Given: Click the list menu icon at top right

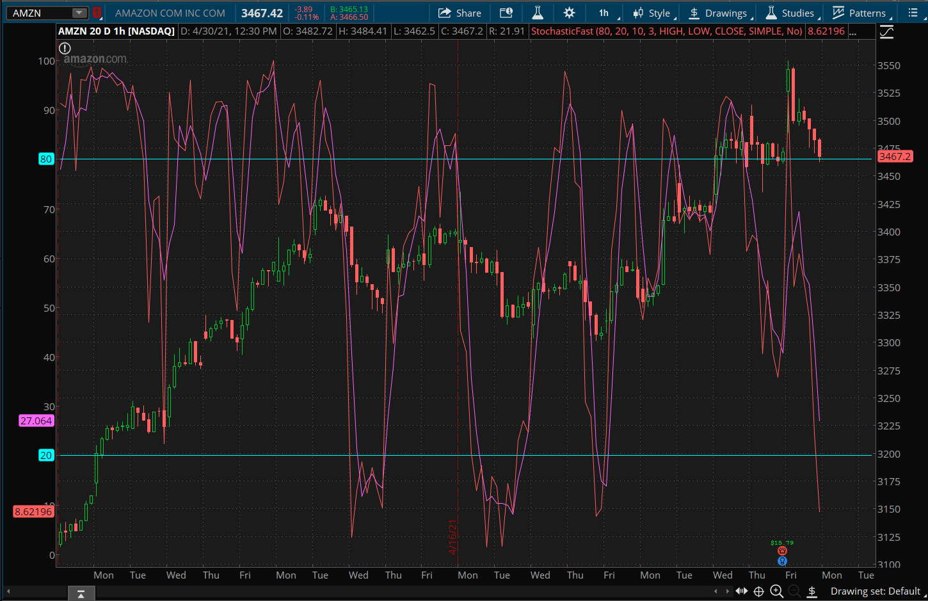Looking at the screenshot, I should click(x=913, y=13).
